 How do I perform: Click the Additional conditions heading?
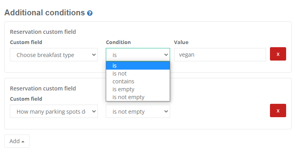point(45,13)
